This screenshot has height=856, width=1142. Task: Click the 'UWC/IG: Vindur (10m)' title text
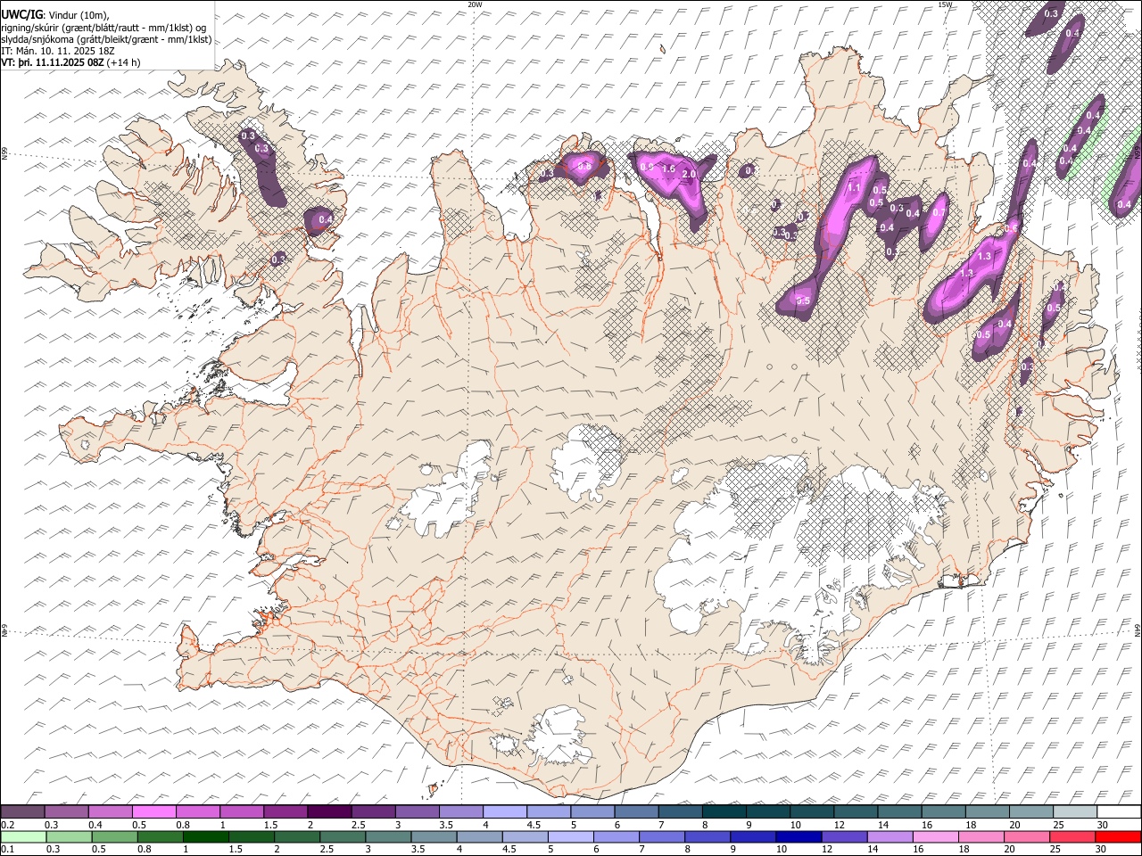pyautogui.click(x=54, y=13)
